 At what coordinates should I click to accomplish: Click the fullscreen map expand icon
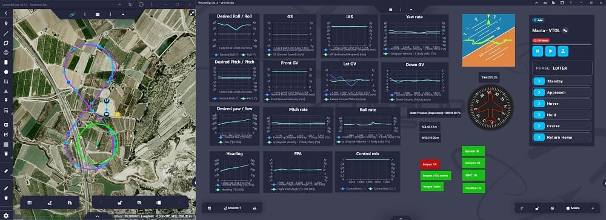coord(191,13)
